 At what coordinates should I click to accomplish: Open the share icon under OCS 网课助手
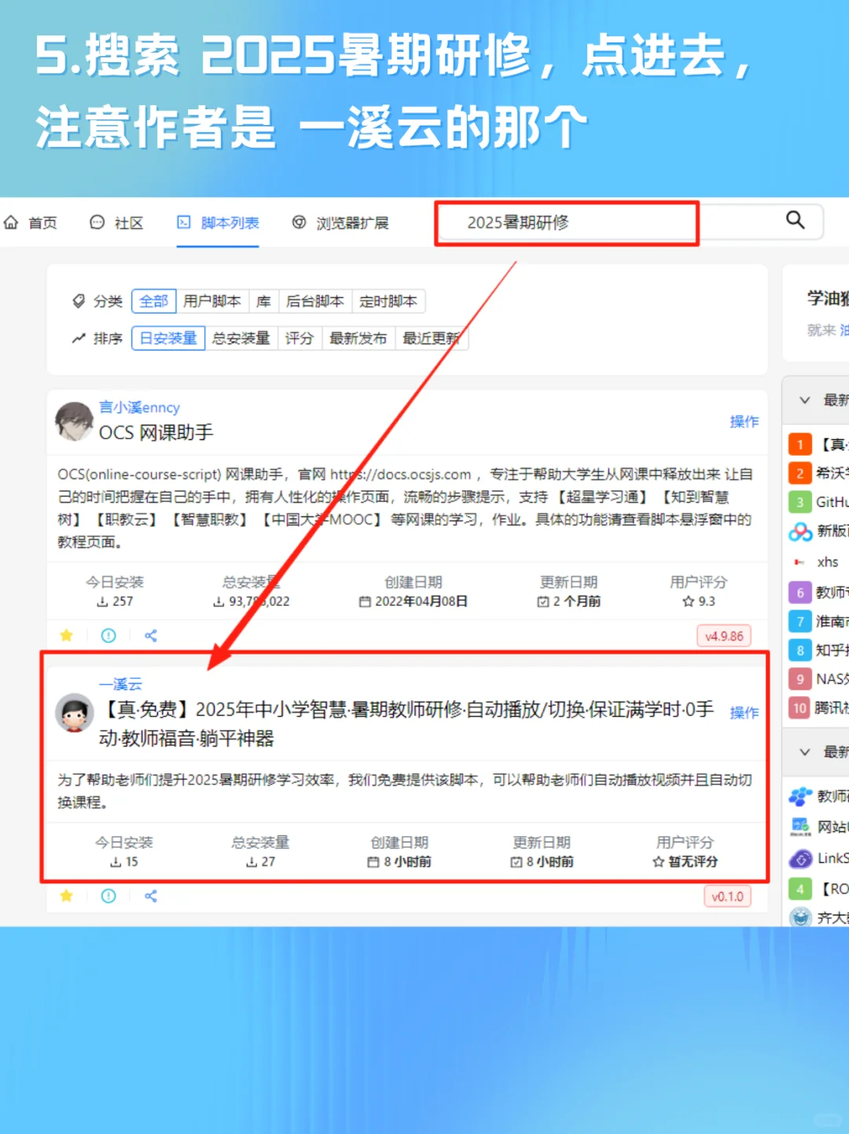[x=150, y=635]
